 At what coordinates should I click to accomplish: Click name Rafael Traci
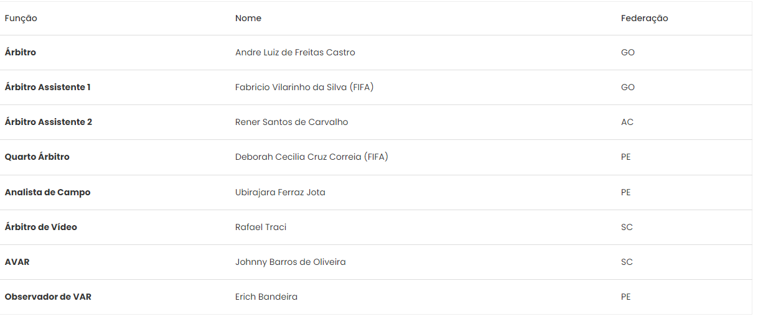click(x=261, y=228)
